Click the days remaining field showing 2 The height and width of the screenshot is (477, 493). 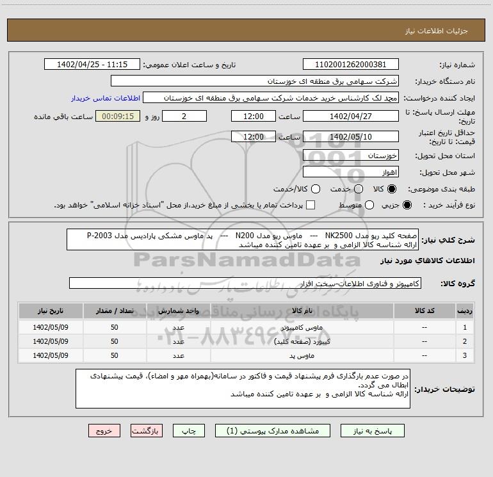[x=184, y=116]
